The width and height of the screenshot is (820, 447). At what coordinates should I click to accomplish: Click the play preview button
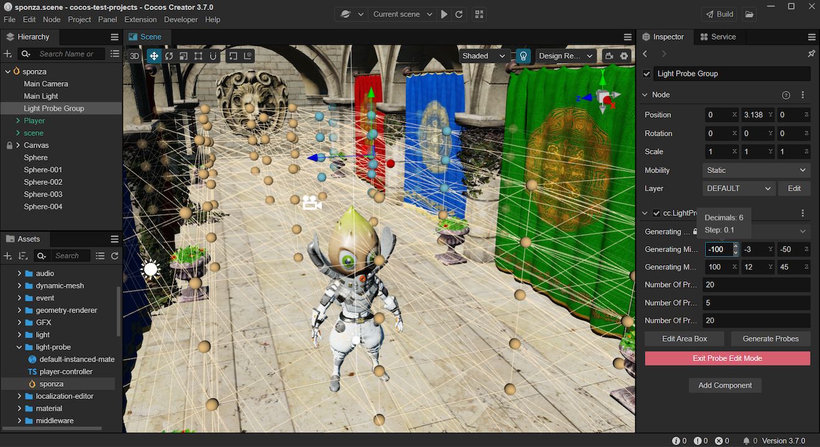444,14
